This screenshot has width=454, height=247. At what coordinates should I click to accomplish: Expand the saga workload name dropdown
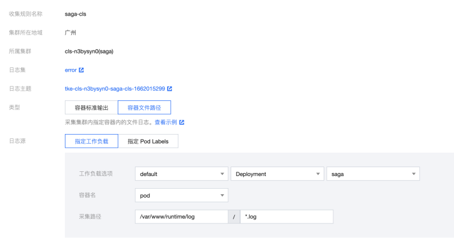[373, 174]
